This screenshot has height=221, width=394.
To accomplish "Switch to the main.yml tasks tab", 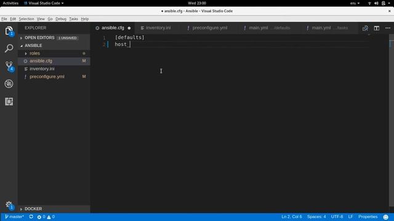I will pos(330,28).
